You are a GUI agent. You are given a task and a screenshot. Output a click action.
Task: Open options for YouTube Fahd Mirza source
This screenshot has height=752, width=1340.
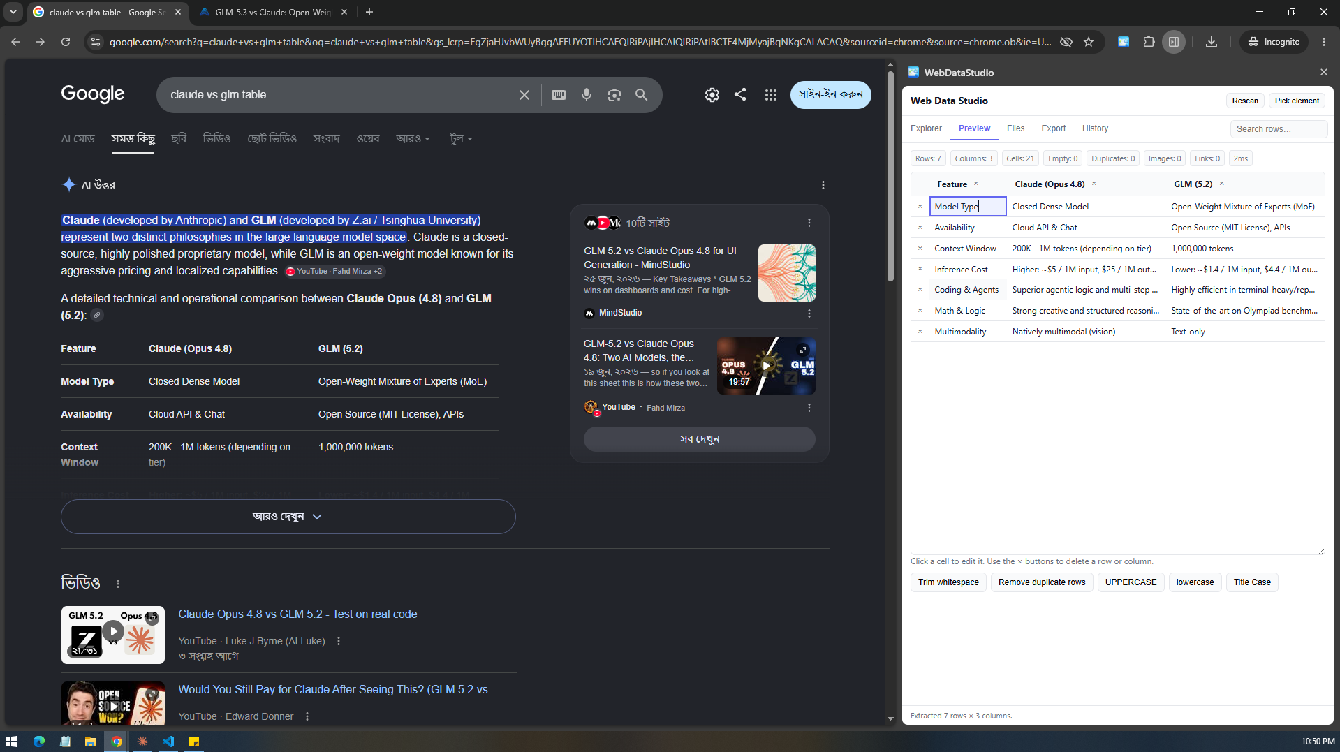tap(809, 408)
